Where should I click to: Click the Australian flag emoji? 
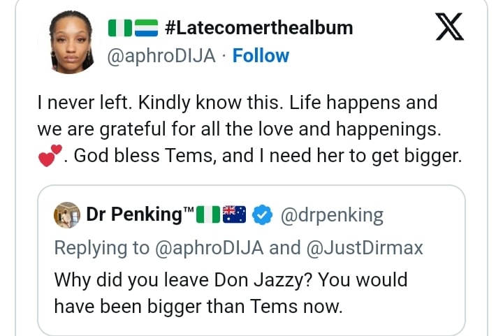tap(234, 215)
